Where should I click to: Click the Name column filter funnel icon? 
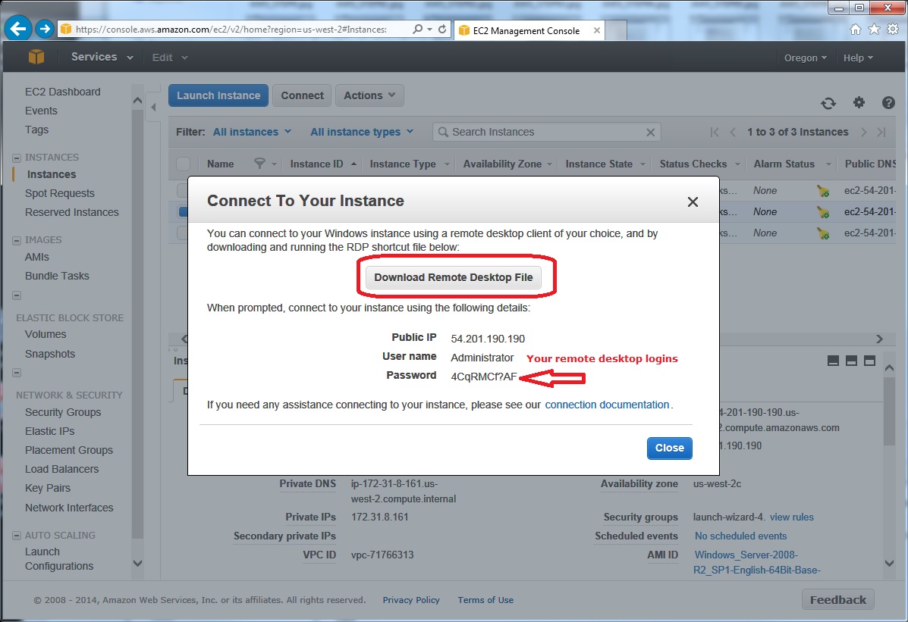point(259,164)
